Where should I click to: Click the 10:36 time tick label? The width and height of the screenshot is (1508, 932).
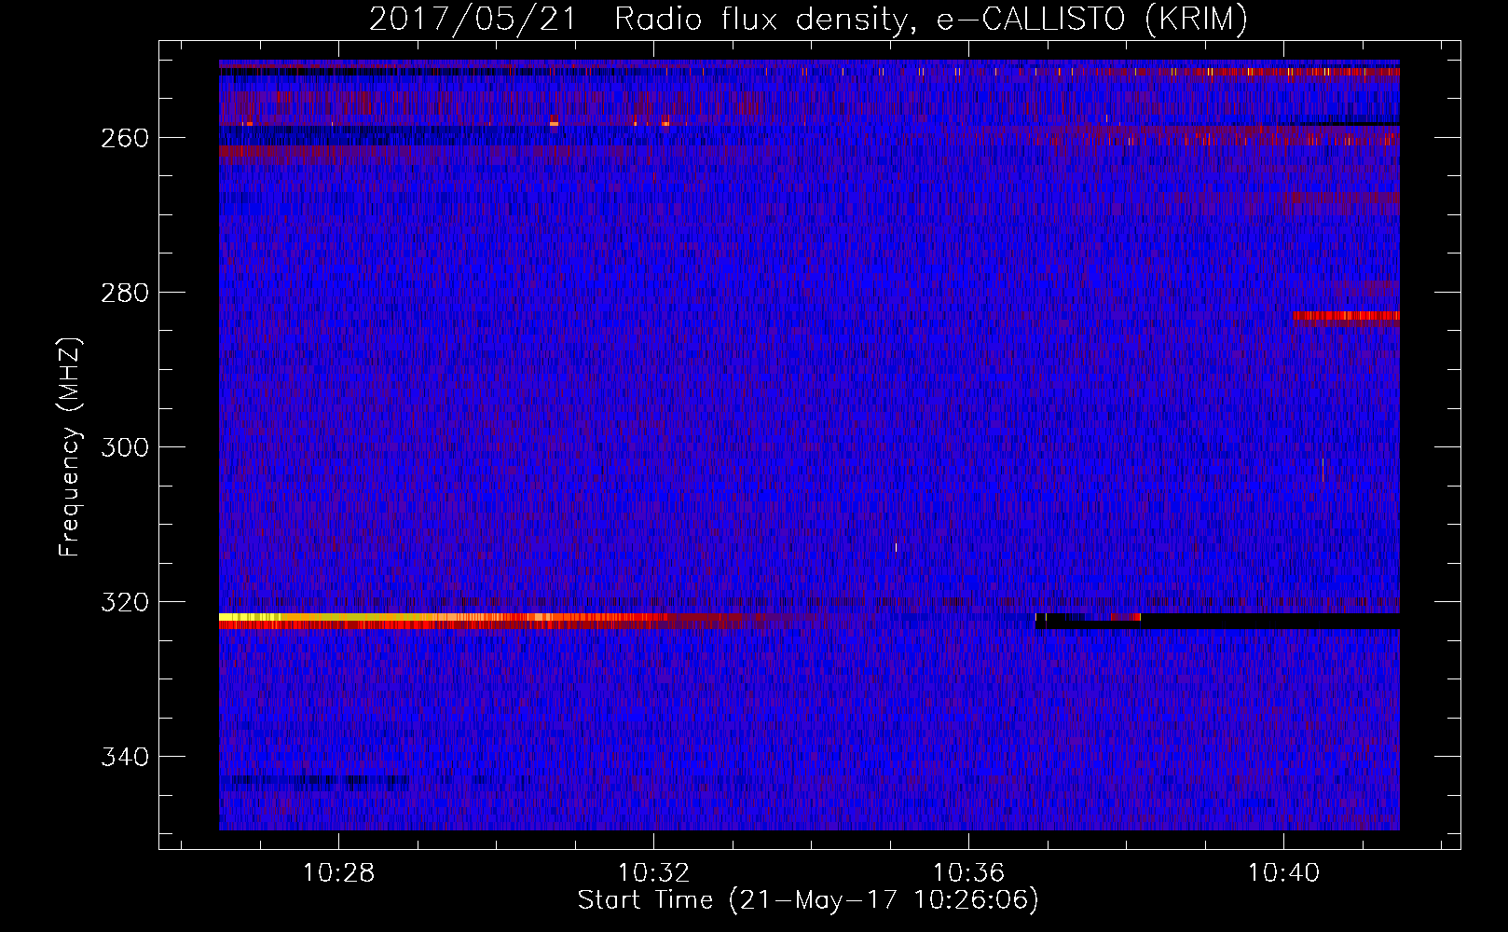[x=968, y=872]
